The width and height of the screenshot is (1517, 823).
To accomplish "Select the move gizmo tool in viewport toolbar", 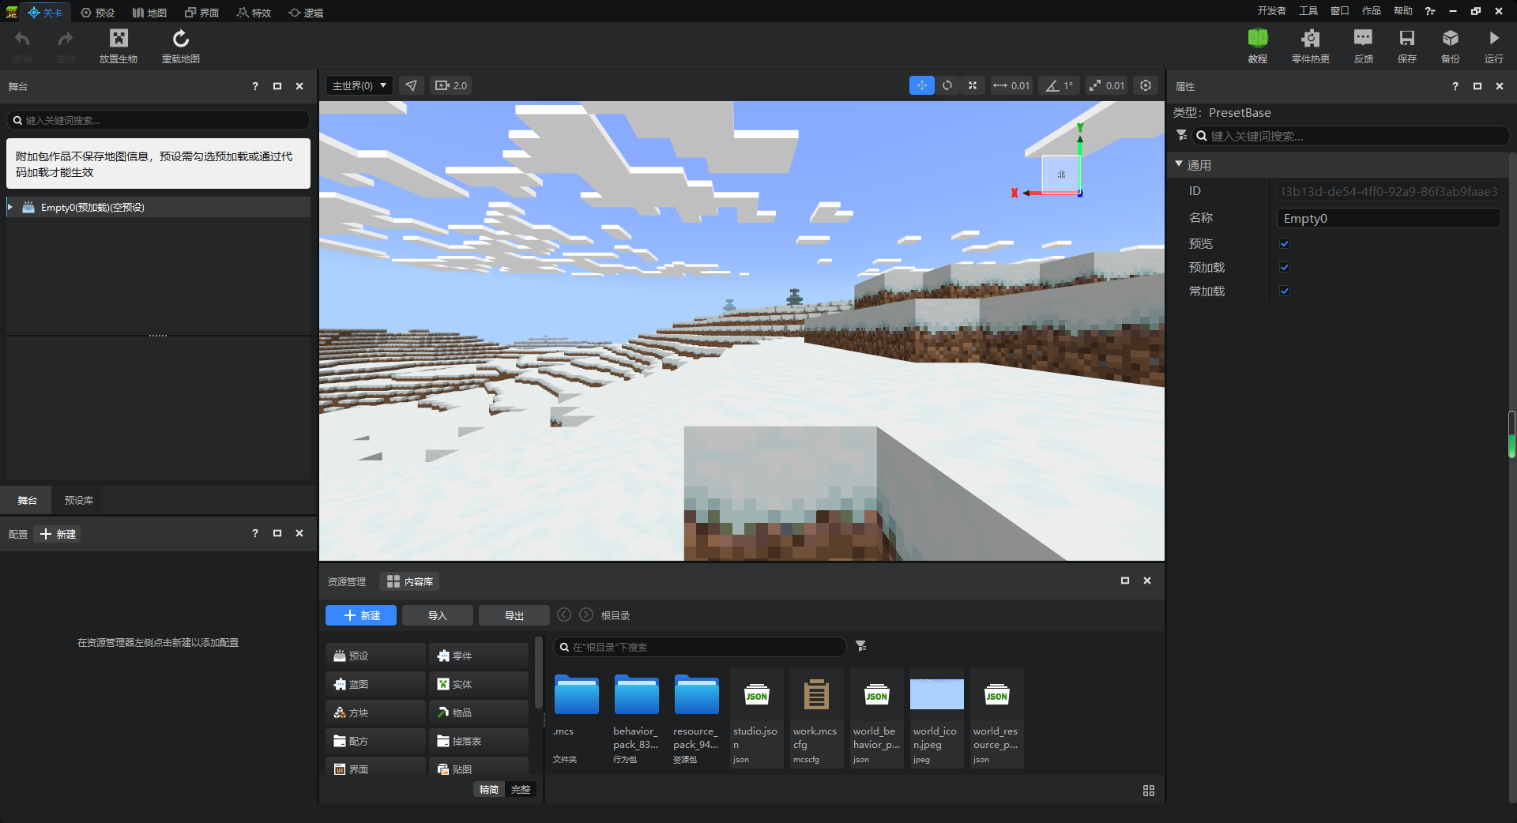I will click(x=921, y=85).
